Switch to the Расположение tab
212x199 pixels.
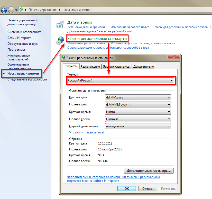pyautogui.click(x=90, y=67)
